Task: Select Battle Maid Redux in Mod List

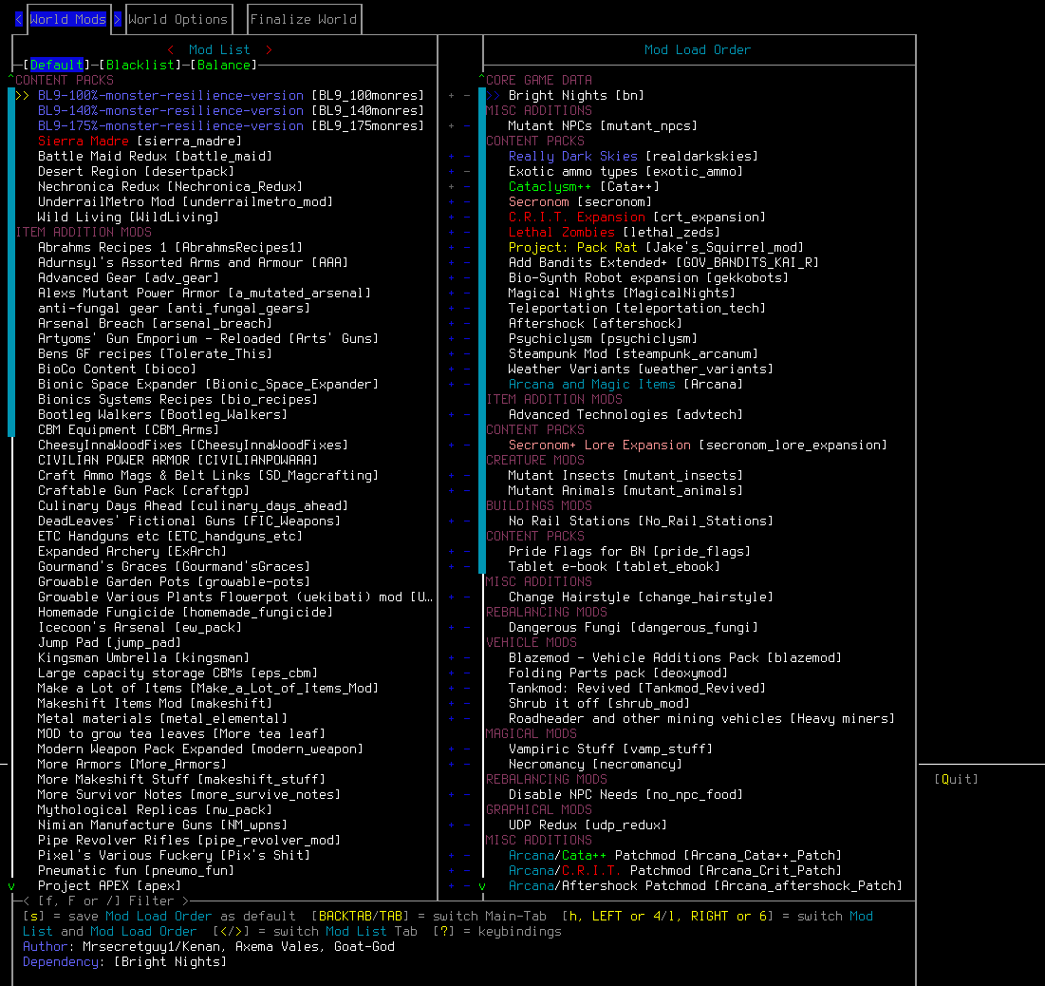Action: pyautogui.click(x=155, y=156)
